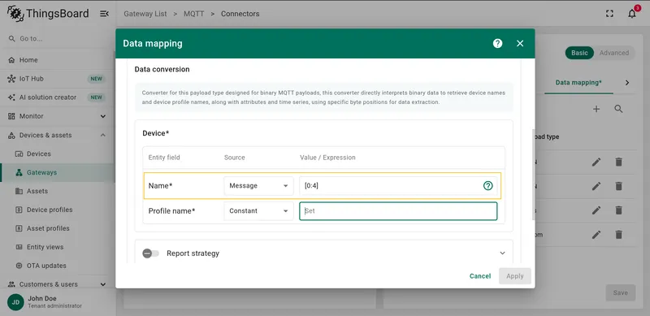
Task: Open the Devices page
Action: 57,154
